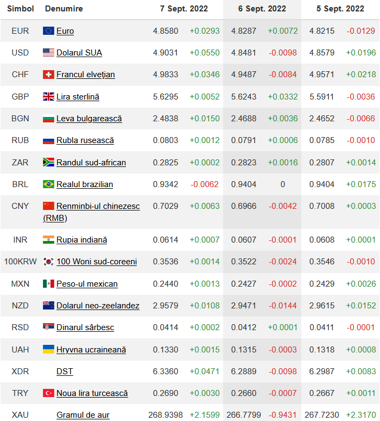
Task: Click the Swiss flag icon
Action: tap(48, 75)
